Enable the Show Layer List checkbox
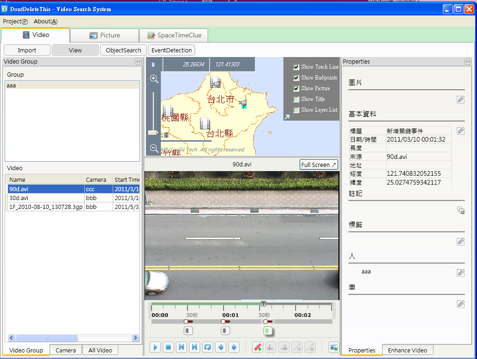The height and width of the screenshot is (359, 477). point(296,110)
